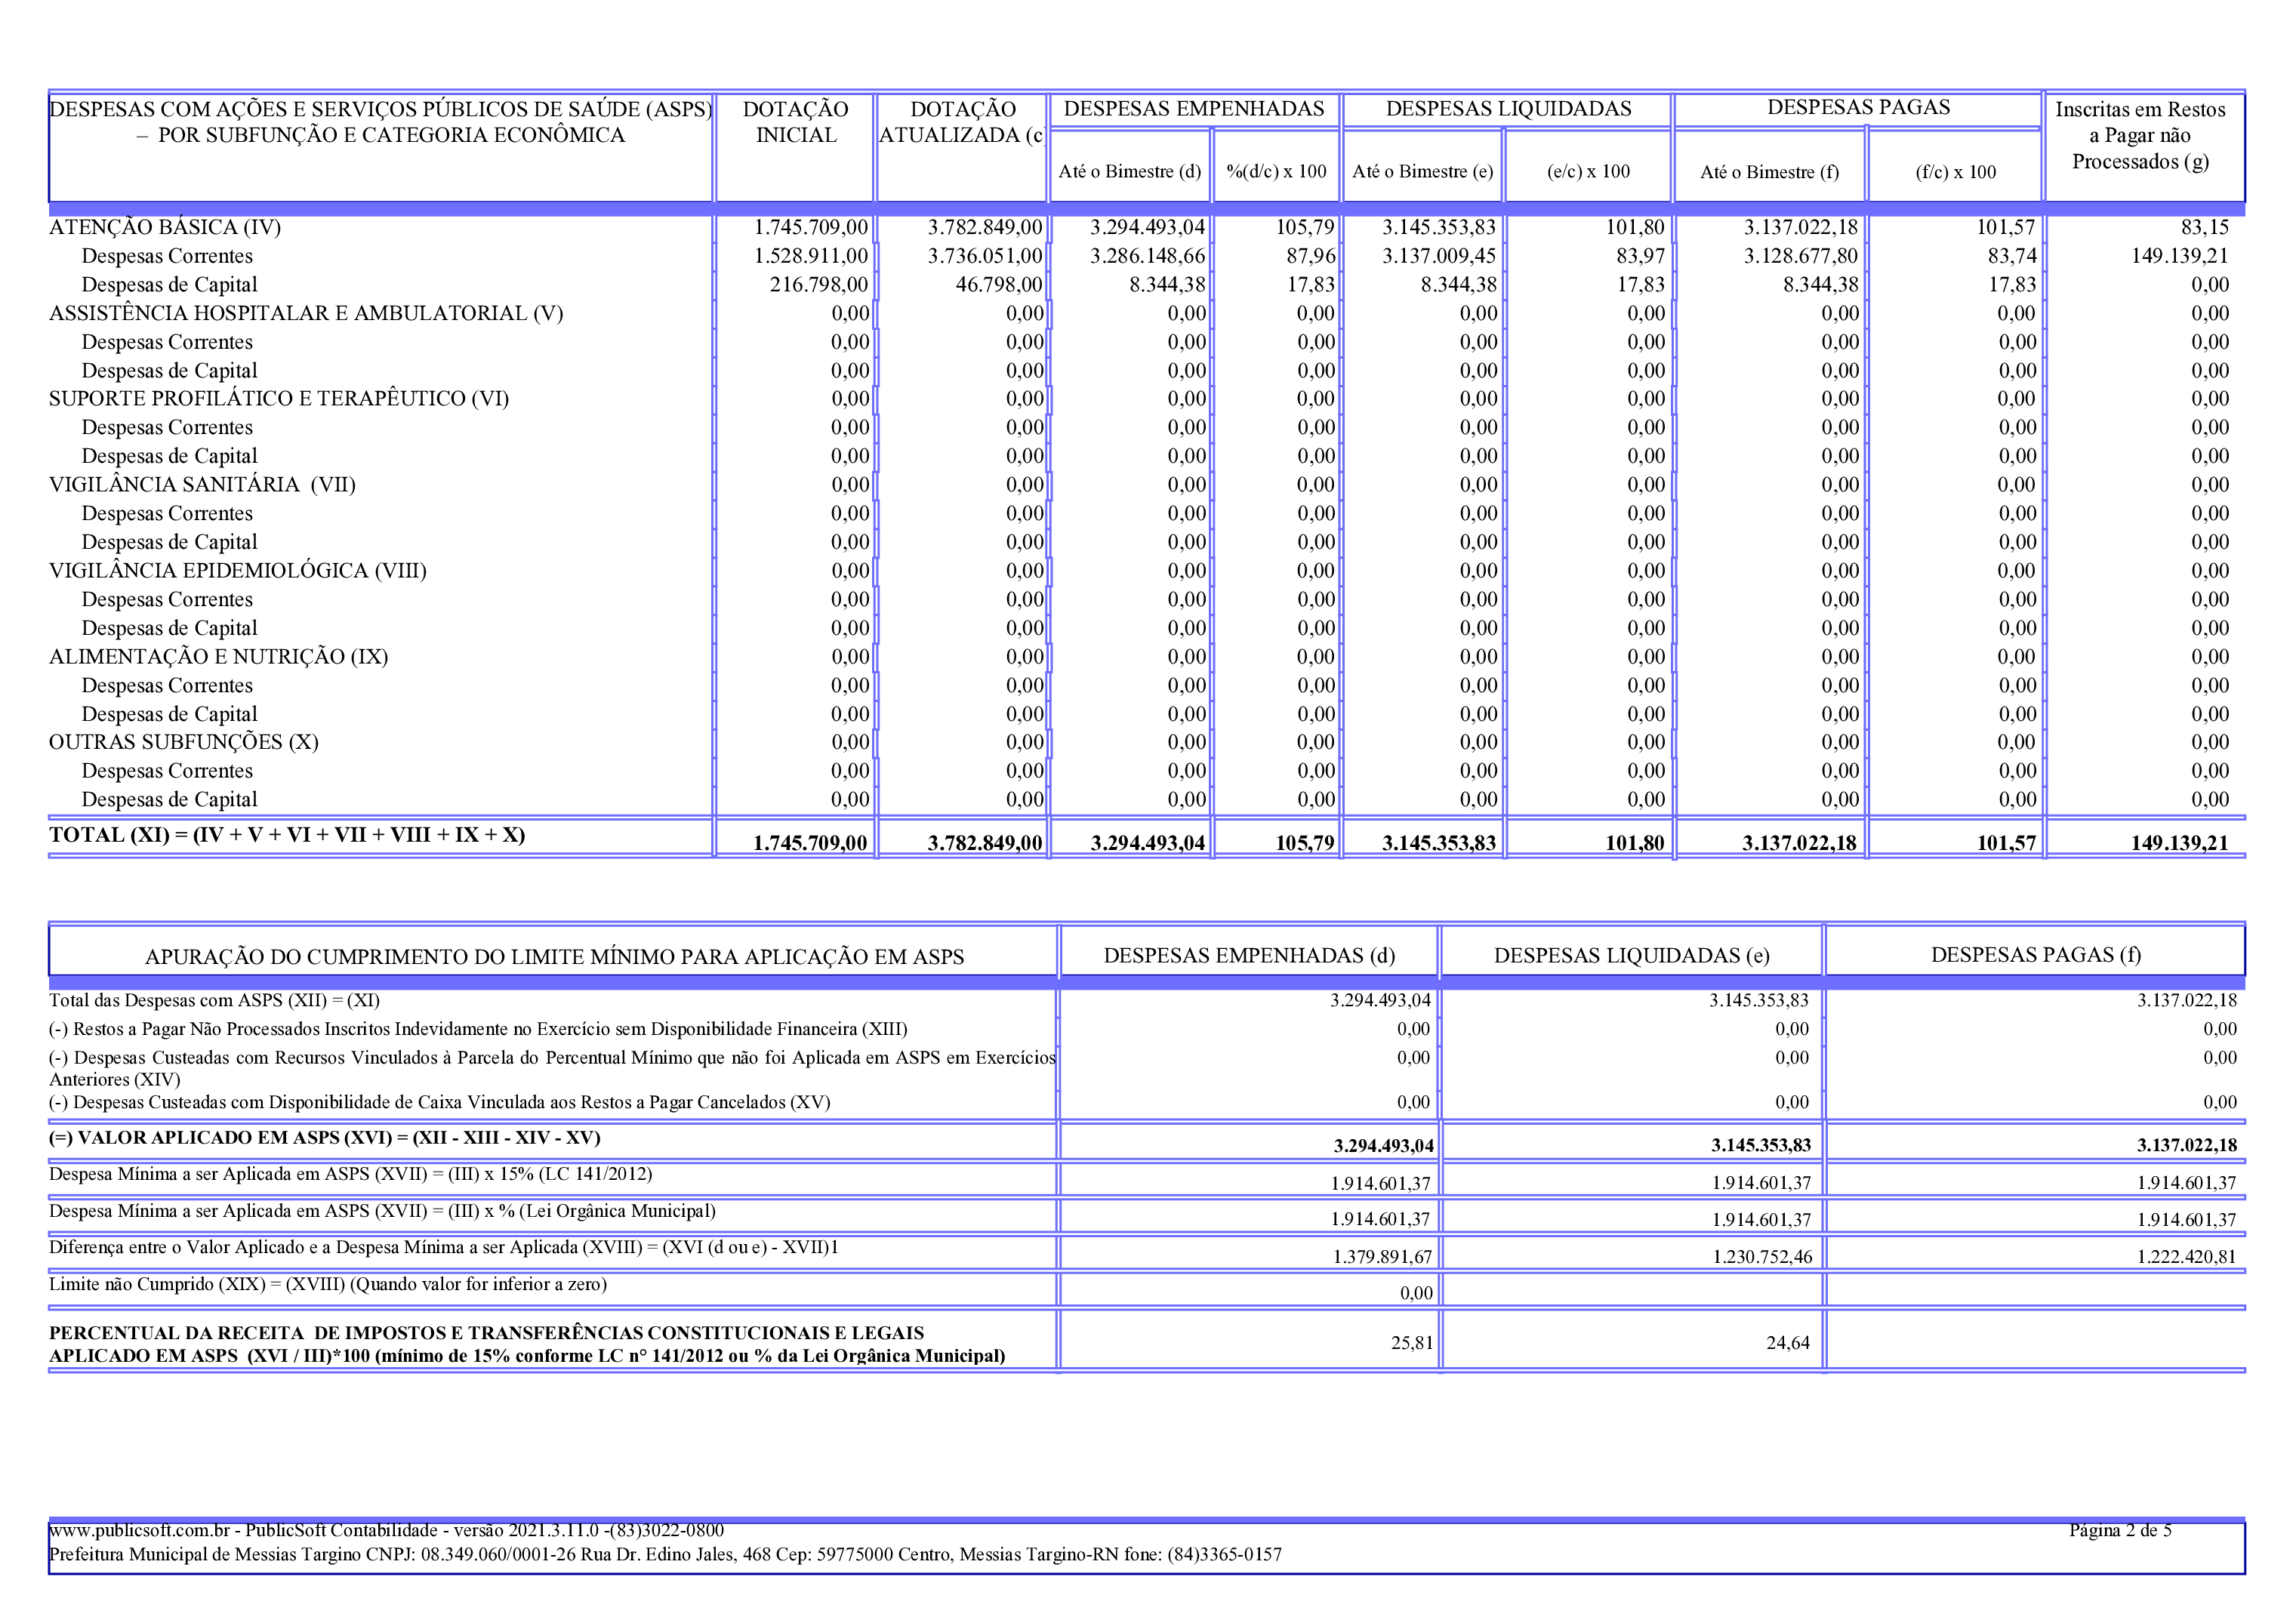The width and height of the screenshot is (2296, 1623).
Task: Select VIGILÂNCIA EPIDEMIOLÓGICA (VIII) row label
Action: pos(238,571)
